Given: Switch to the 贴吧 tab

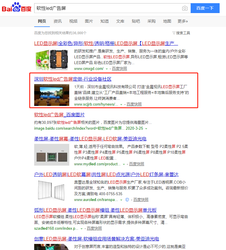Looking at the screenshot, I should 136,21.
